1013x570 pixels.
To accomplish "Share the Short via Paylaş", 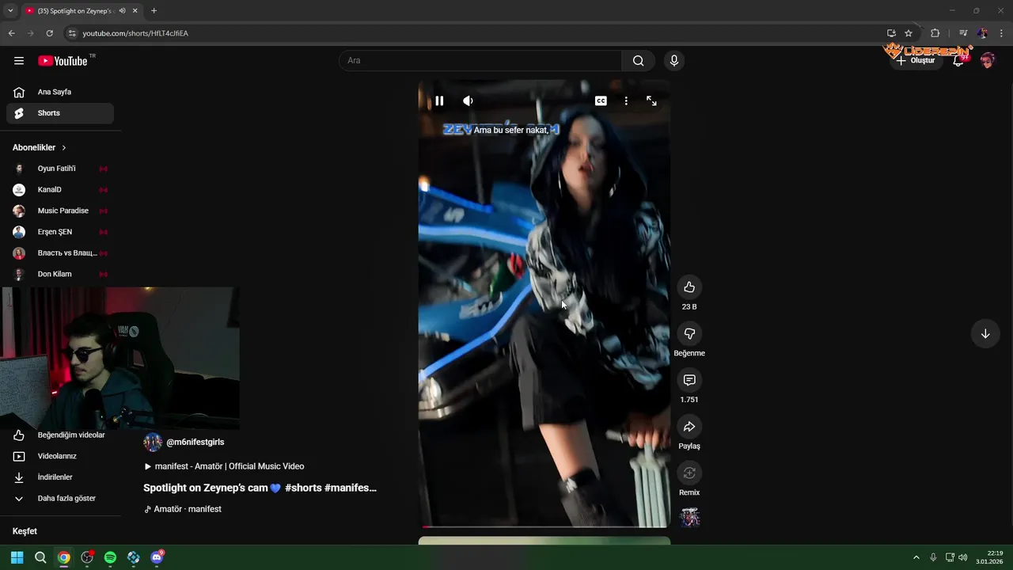I will 689,427.
